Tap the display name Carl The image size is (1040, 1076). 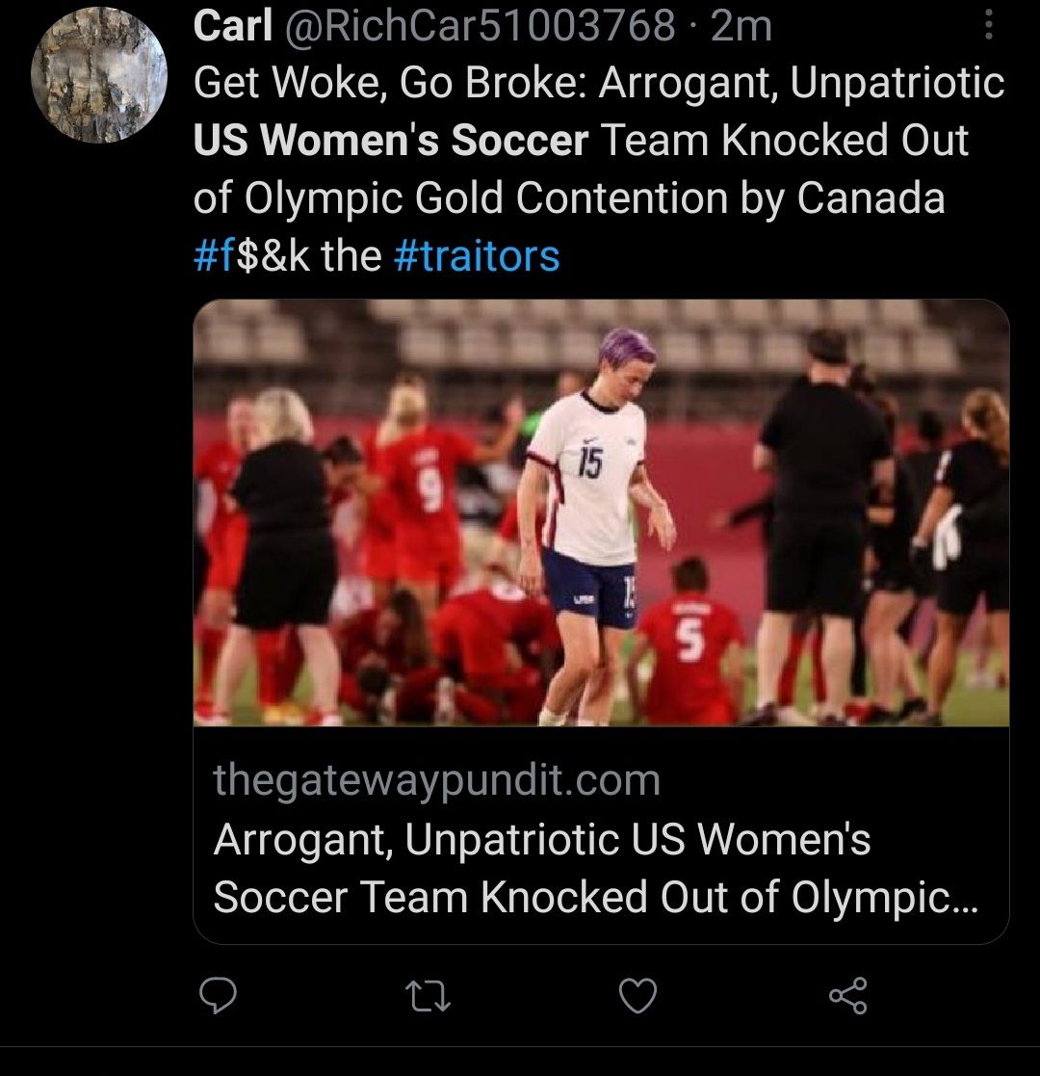(x=233, y=27)
